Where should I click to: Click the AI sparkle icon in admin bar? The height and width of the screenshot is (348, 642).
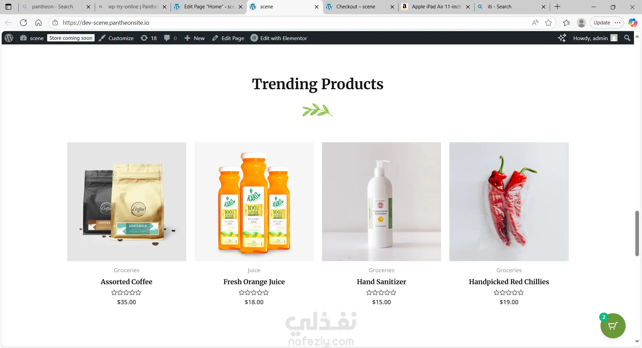pos(562,38)
